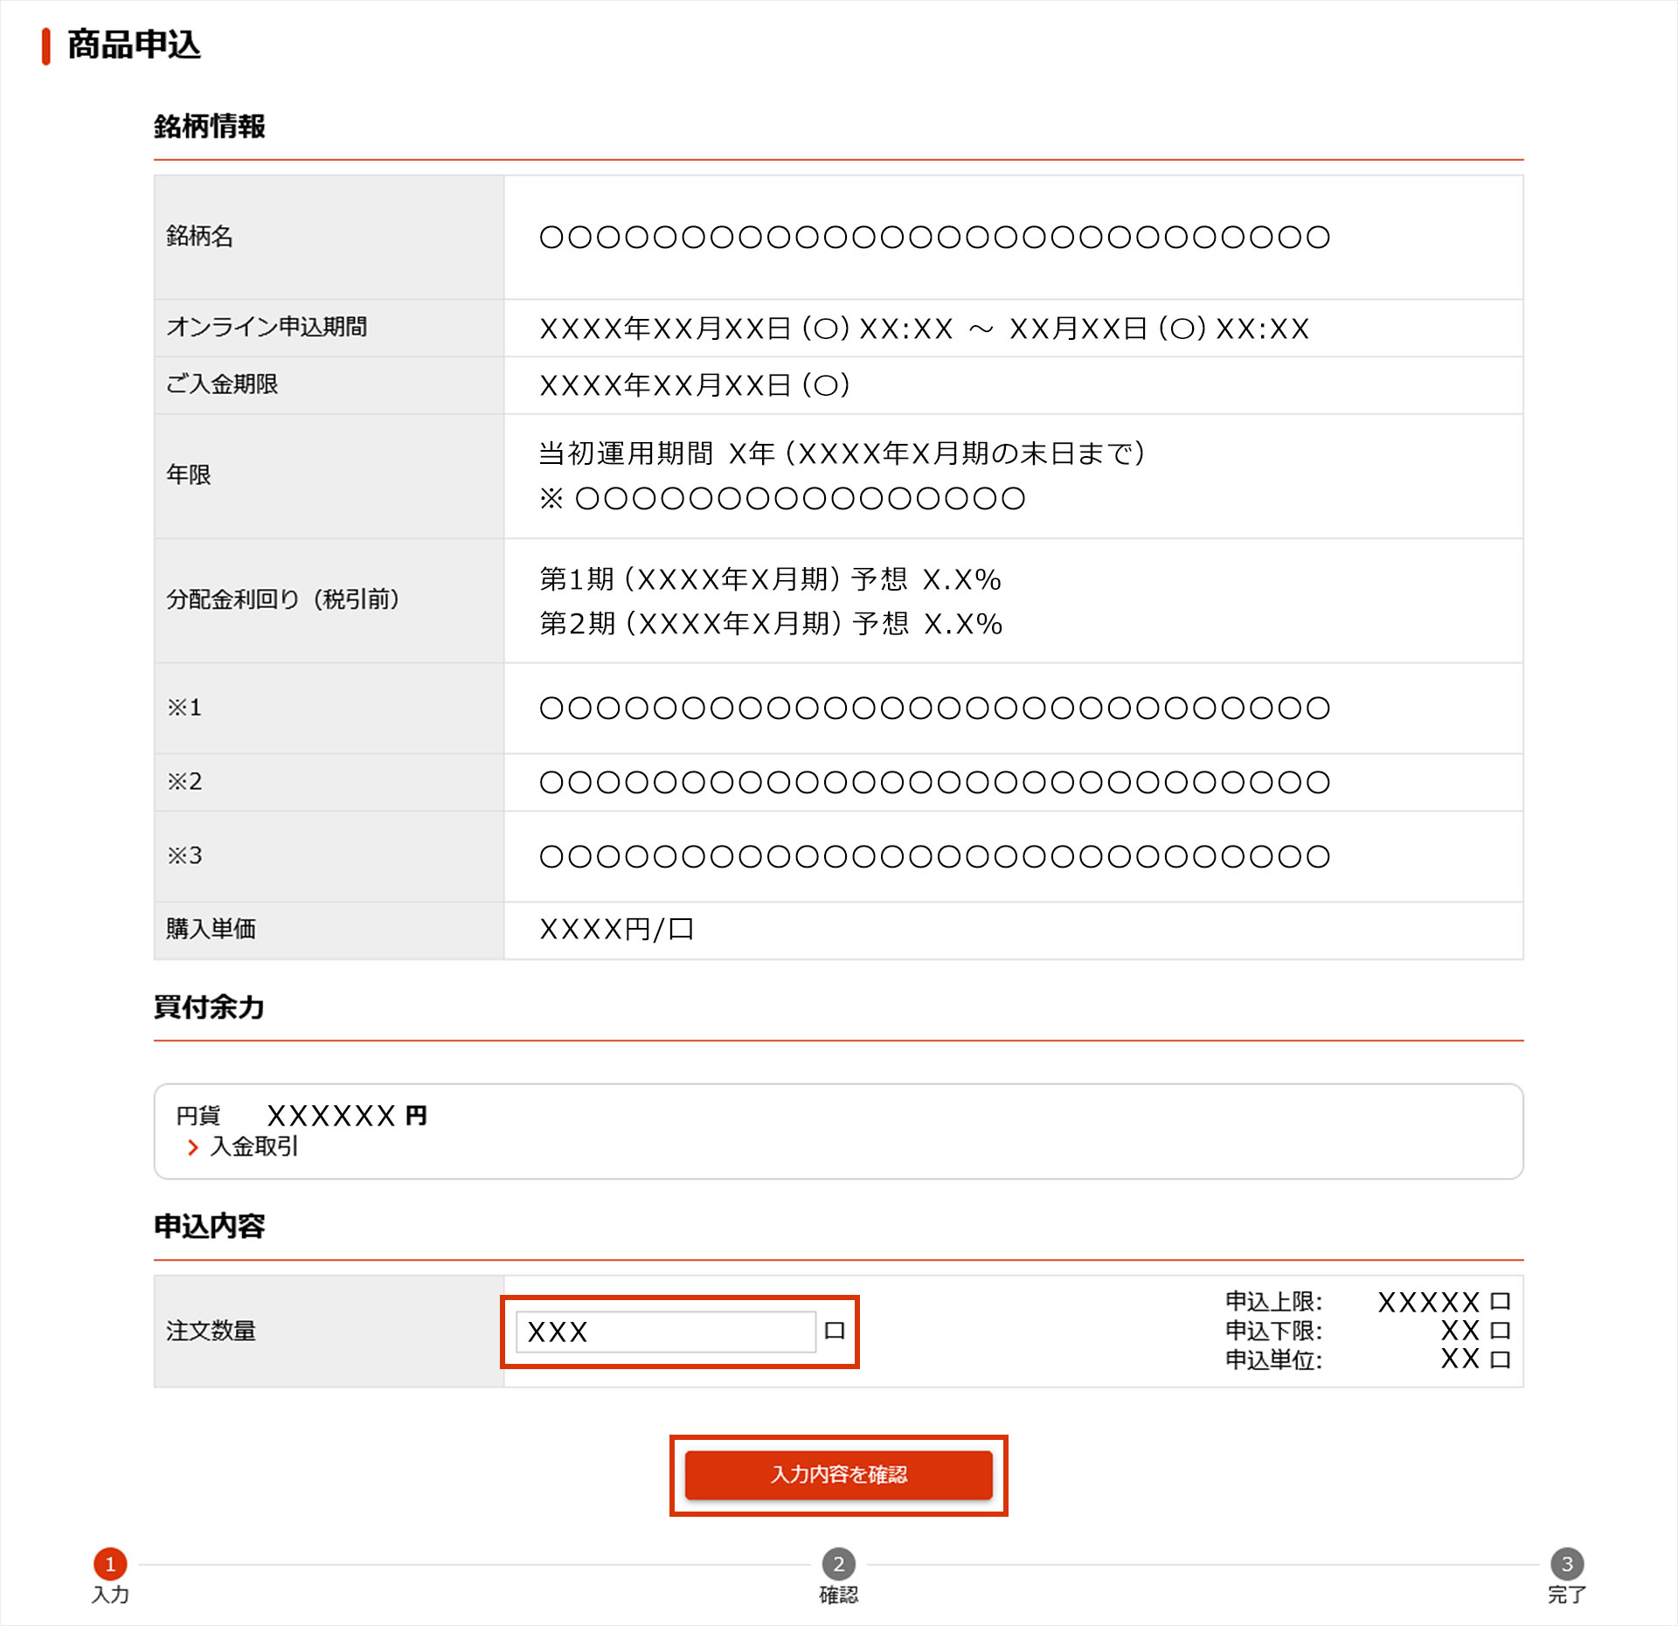Click step 2 確認 circle indicator
This screenshot has height=1626, width=1678.
(838, 1564)
